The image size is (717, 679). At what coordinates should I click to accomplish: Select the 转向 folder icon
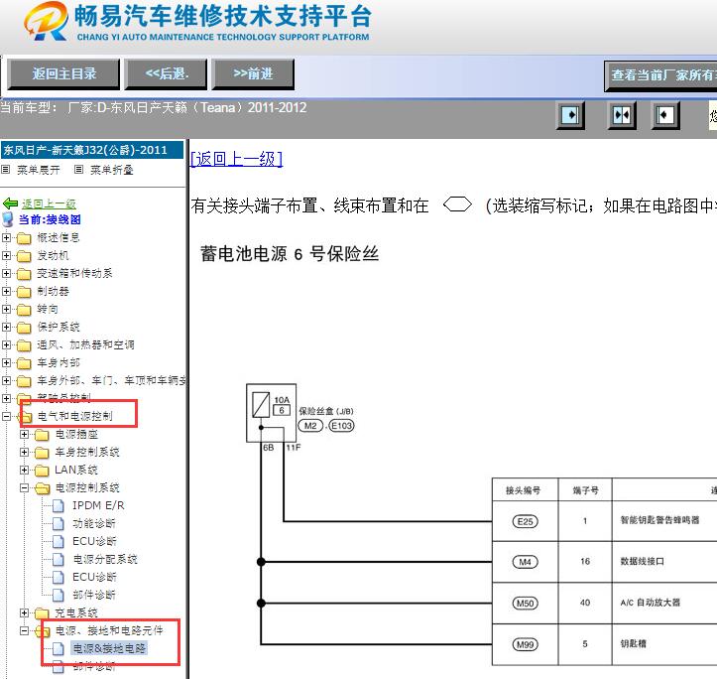point(24,310)
